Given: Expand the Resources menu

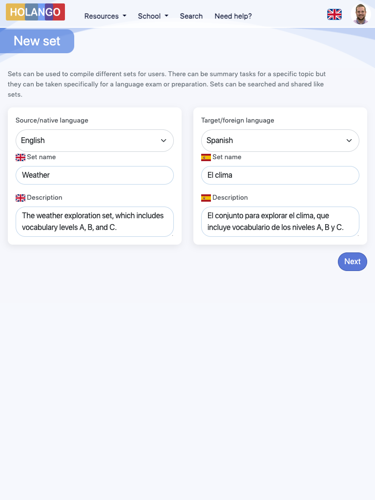Looking at the screenshot, I should coord(105,16).
